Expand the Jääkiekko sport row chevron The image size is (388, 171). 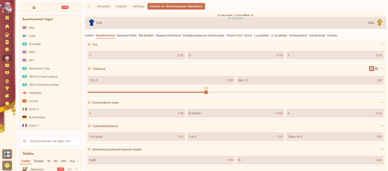point(77,169)
